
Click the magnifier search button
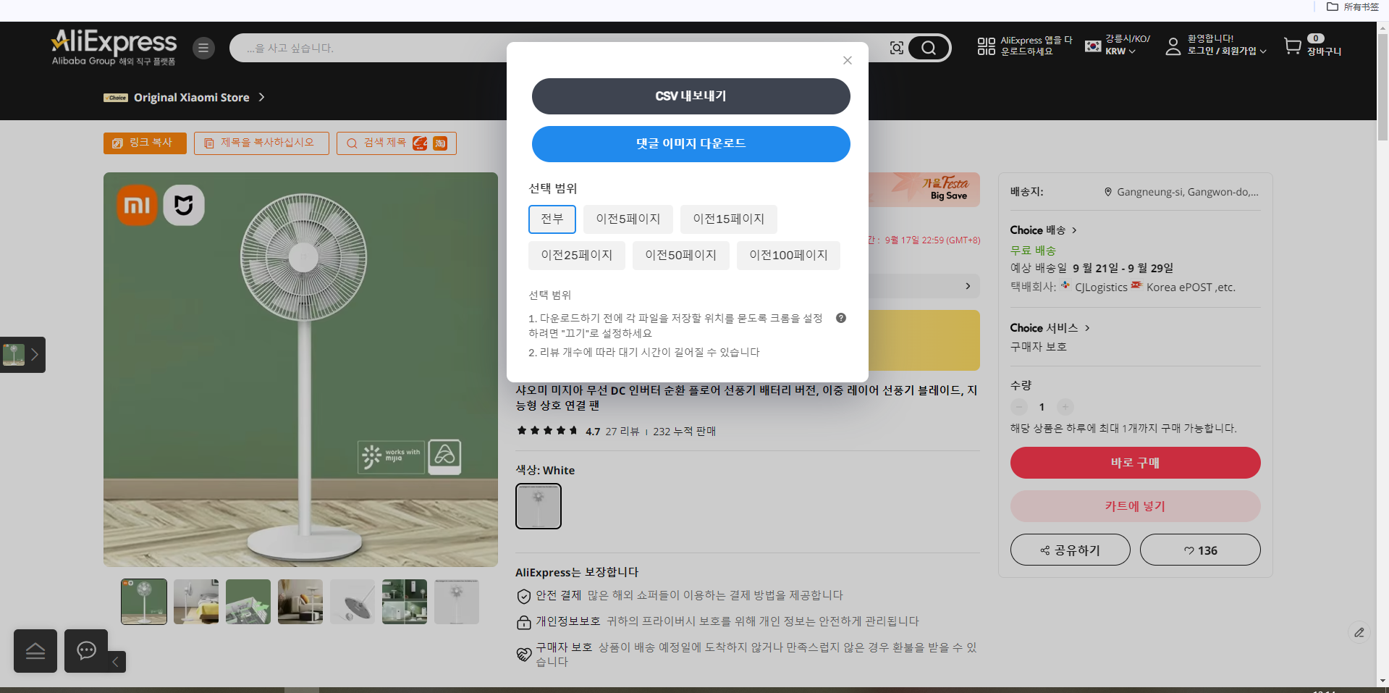pyautogui.click(x=929, y=48)
